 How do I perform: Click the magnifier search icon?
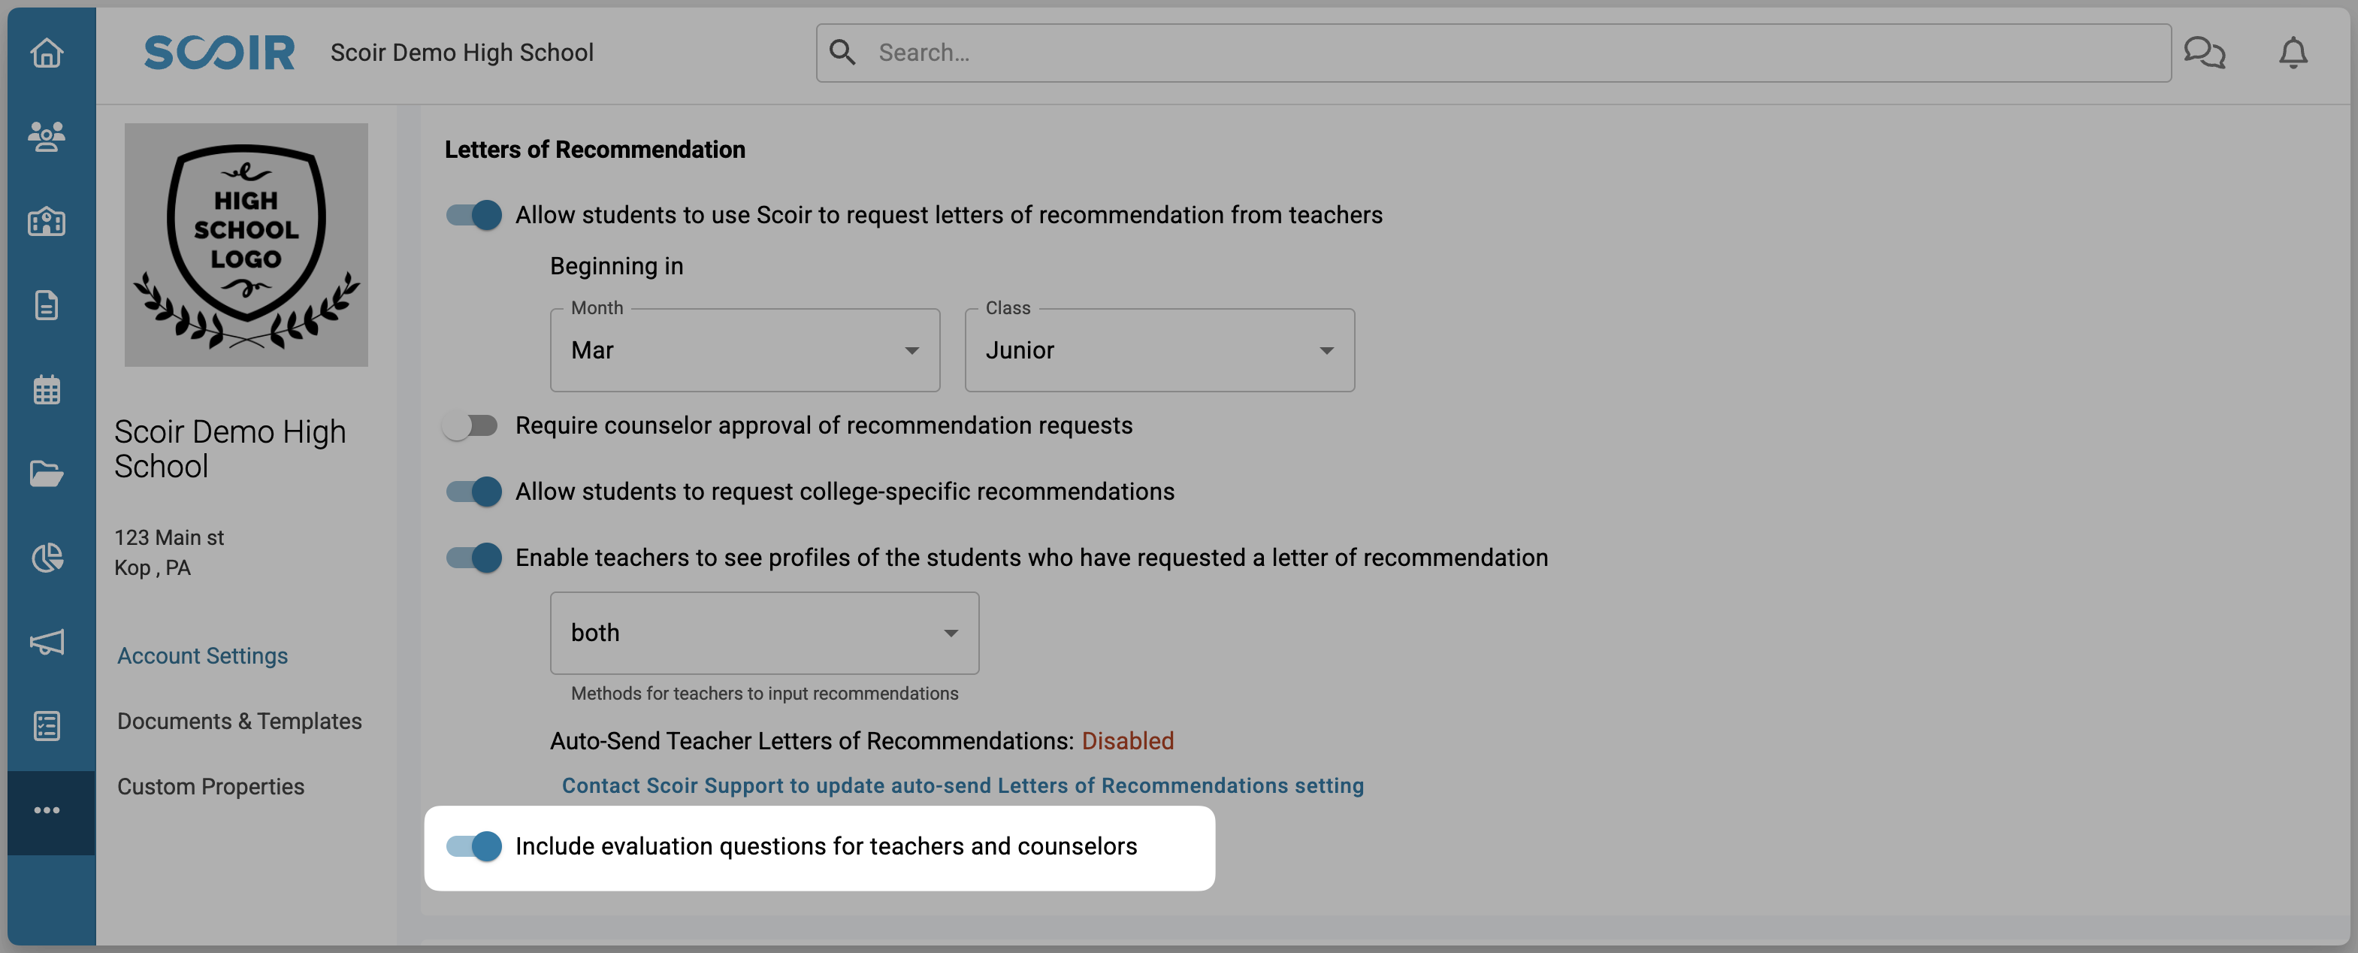(x=842, y=53)
